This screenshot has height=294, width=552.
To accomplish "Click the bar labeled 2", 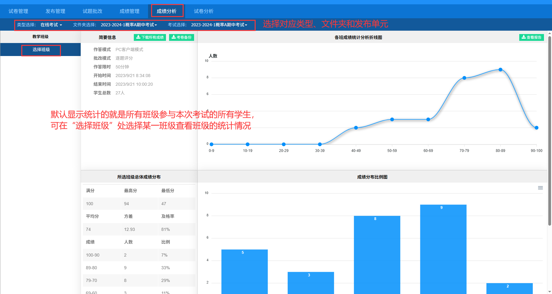I will point(509,288).
